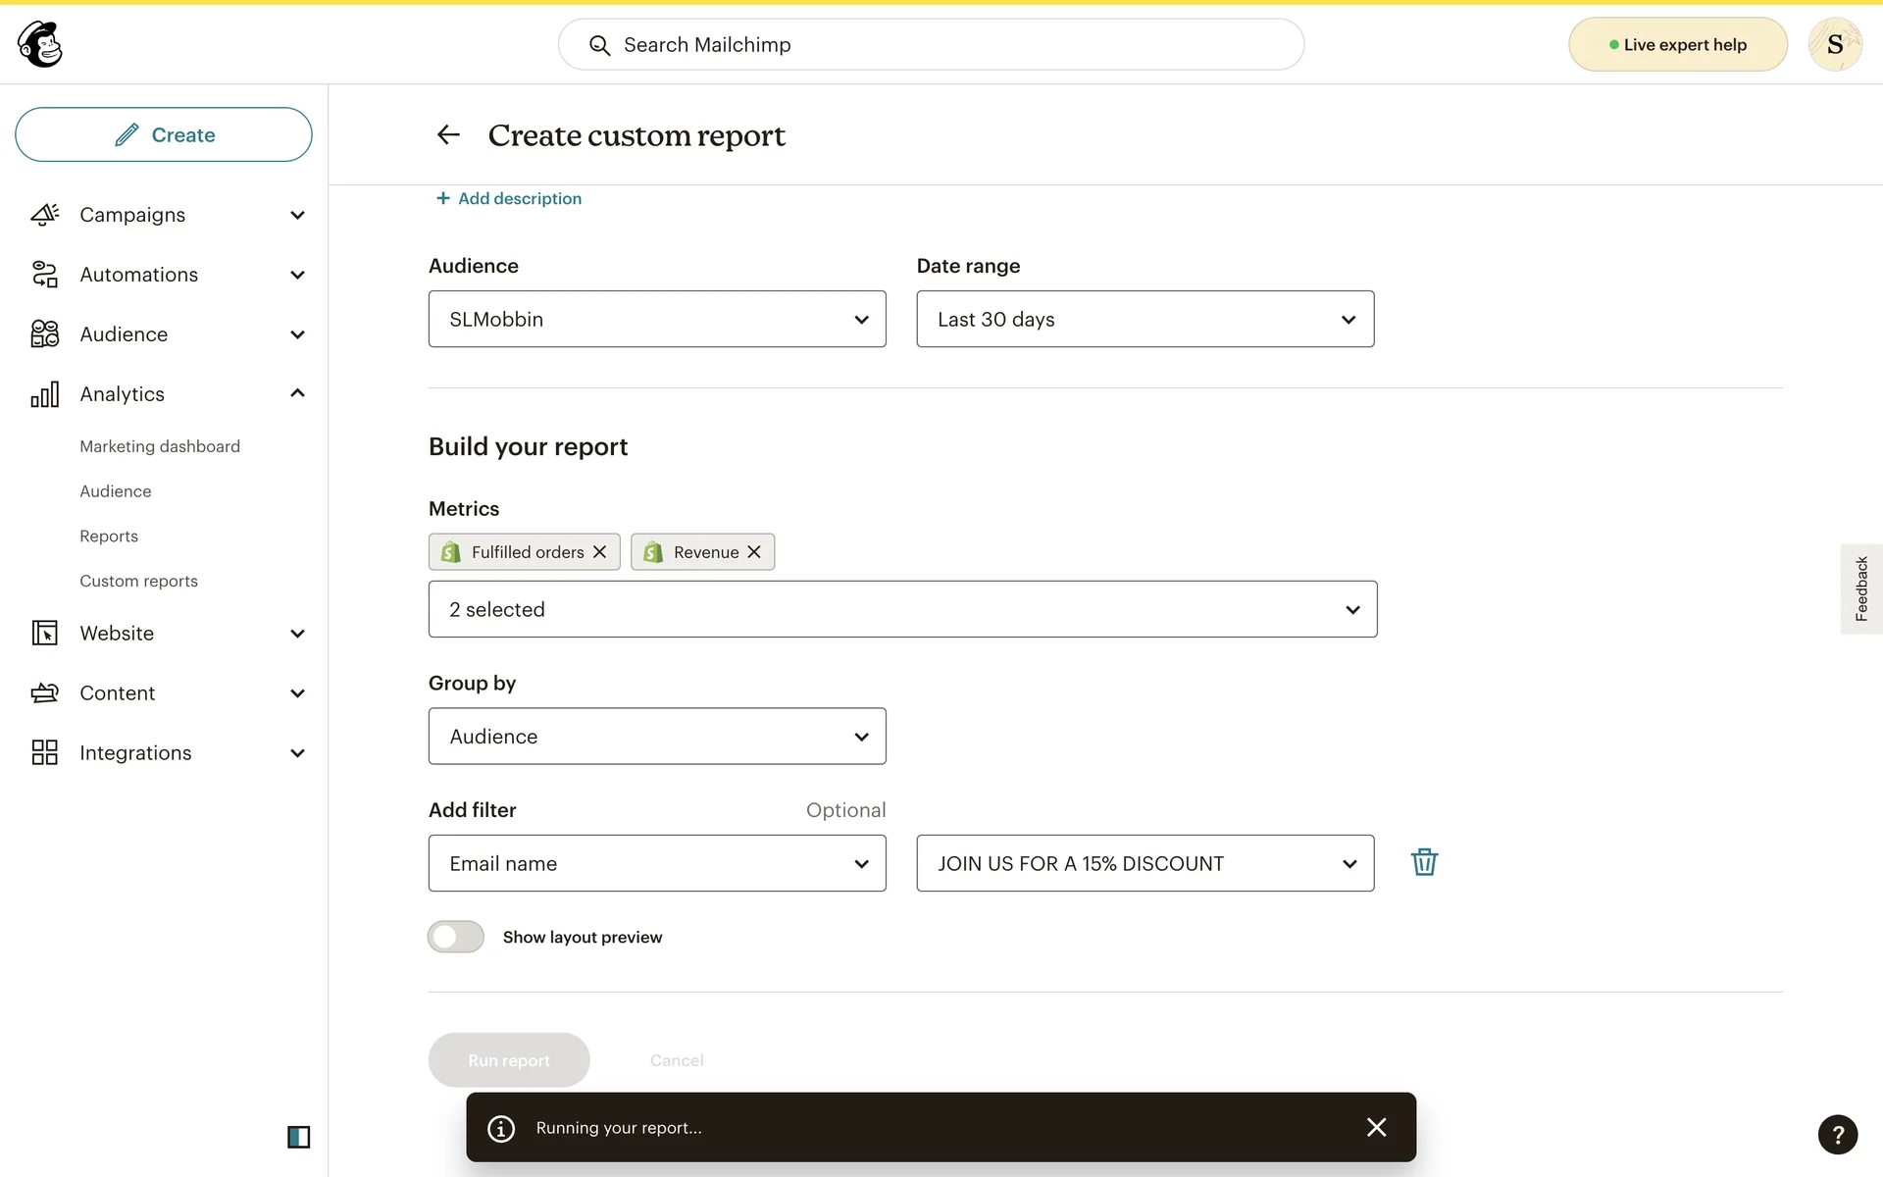
Task: Open the Email name filter dropdown
Action: point(657,863)
